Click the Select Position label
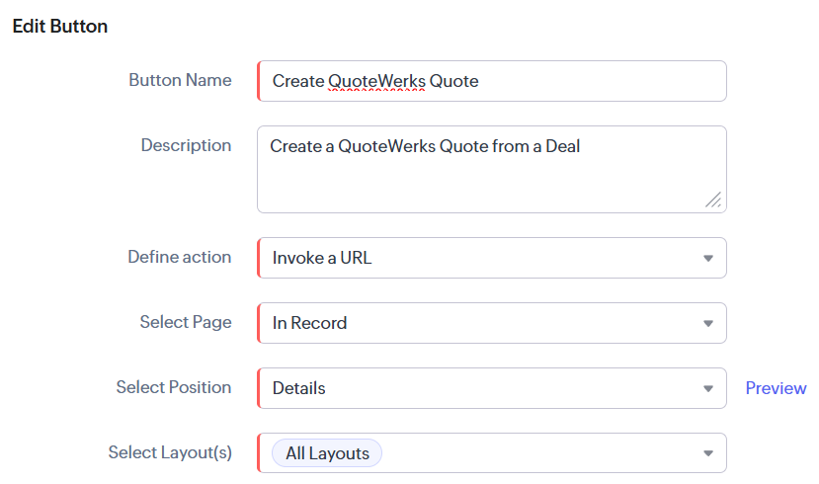 [x=174, y=387]
